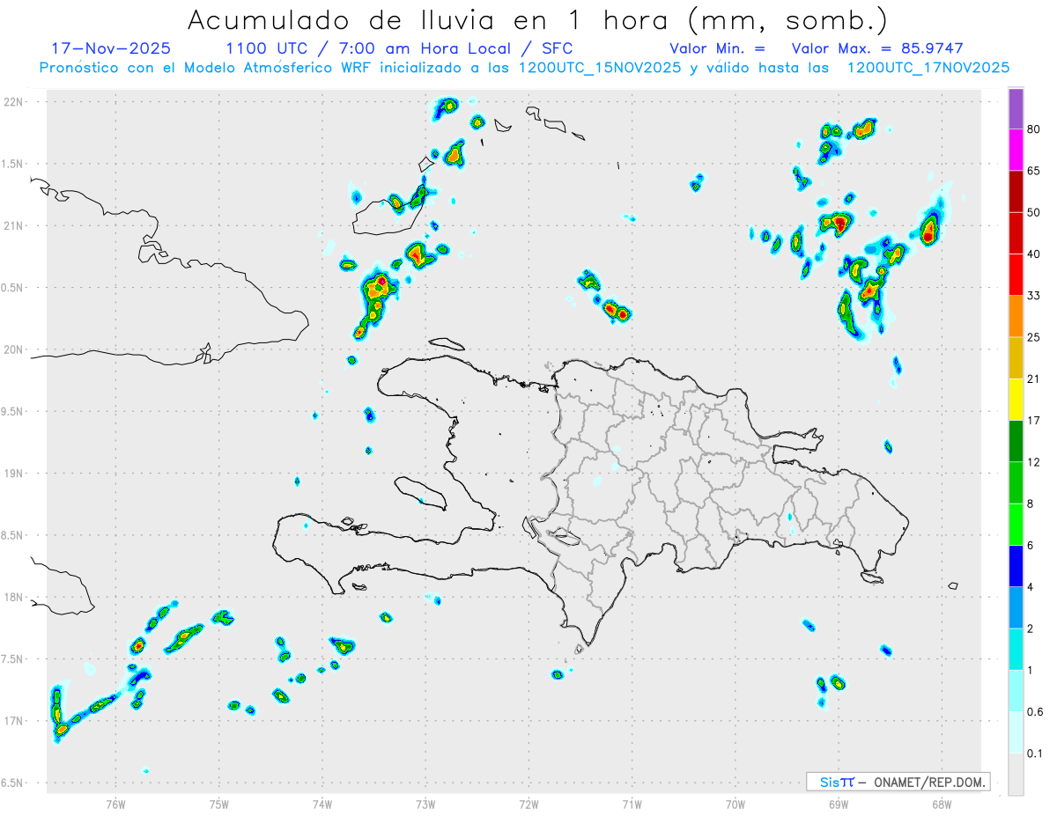Viewport: 1057px width, 816px height.
Task: Click the purple legend swatch above 80
Action: point(1016,108)
